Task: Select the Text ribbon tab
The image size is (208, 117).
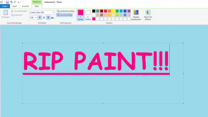Action: point(37,6)
